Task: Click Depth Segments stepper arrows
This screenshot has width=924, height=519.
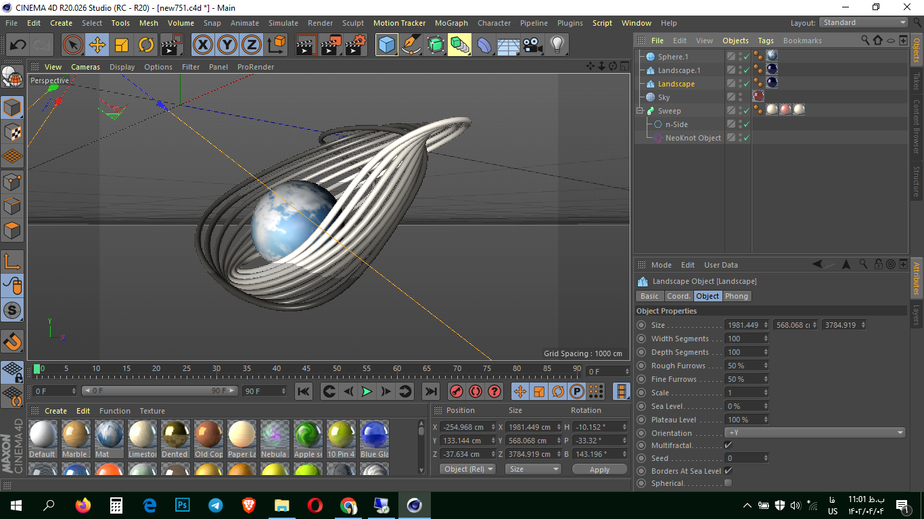Action: click(x=766, y=352)
